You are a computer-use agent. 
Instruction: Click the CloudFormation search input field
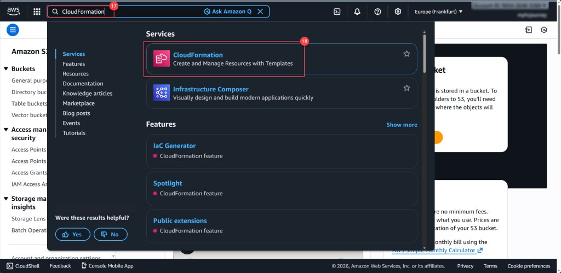[131, 11]
